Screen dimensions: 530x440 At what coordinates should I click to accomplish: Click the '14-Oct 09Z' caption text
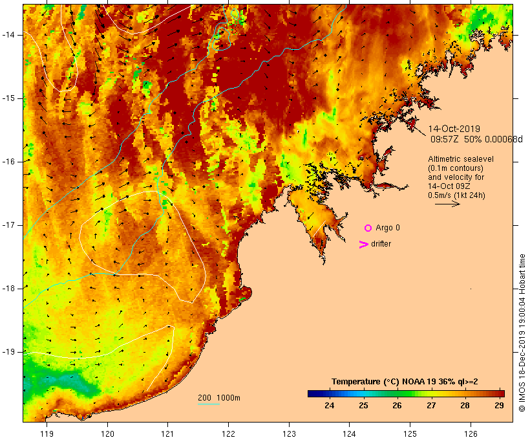coord(449,186)
